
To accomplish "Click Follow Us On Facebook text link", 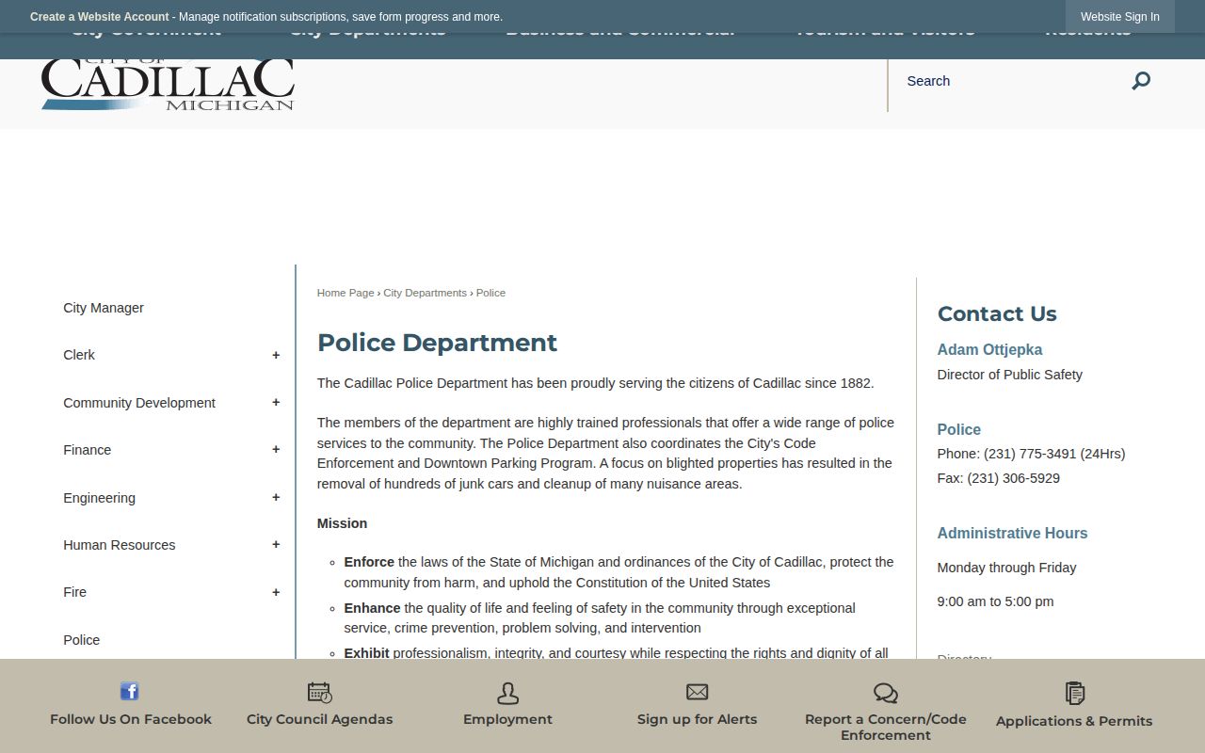I will point(131,719).
